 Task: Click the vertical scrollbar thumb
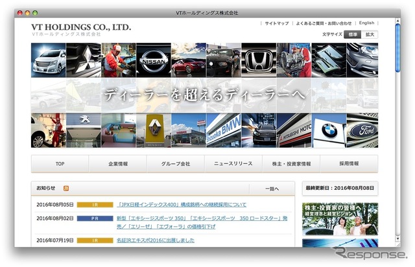pyautogui.click(x=397, y=47)
